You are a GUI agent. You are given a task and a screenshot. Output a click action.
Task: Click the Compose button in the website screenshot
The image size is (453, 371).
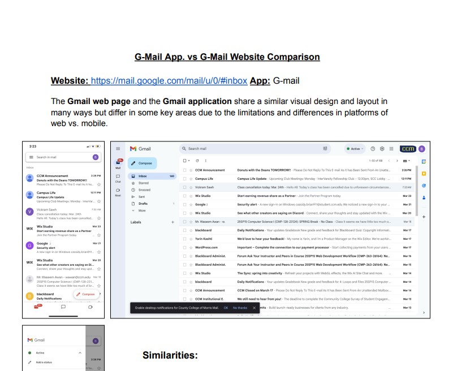click(x=142, y=163)
